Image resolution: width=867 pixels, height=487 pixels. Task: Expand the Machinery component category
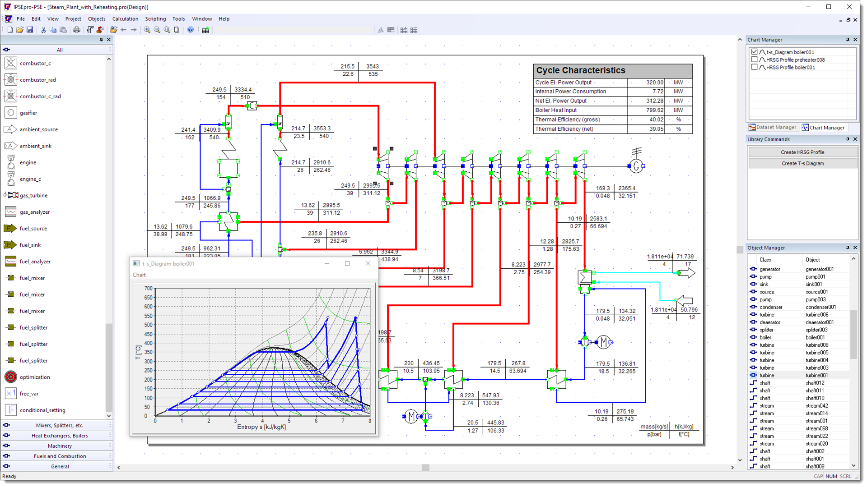point(60,446)
